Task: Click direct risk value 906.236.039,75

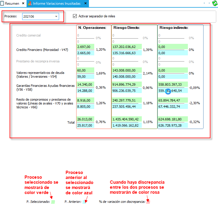Action: [127, 91]
